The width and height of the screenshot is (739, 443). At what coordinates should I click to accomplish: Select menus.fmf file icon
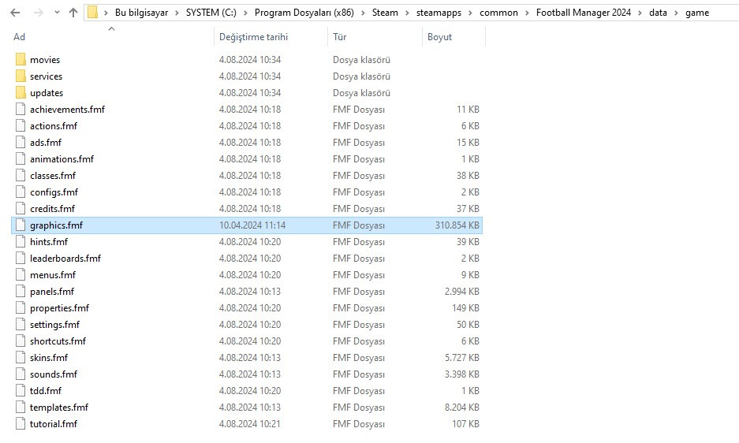(21, 274)
